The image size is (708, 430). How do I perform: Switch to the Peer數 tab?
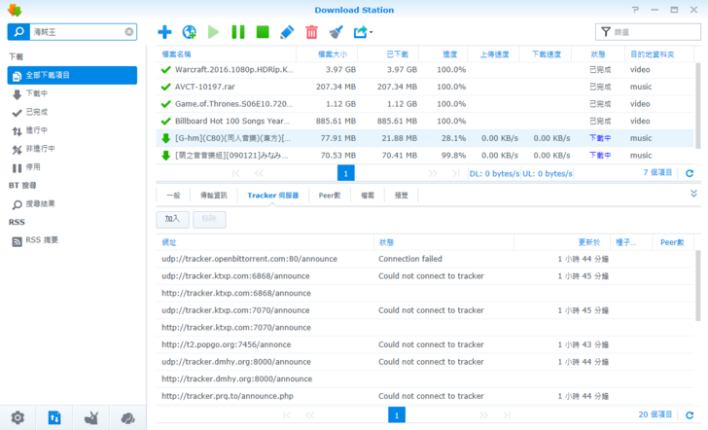pos(330,196)
